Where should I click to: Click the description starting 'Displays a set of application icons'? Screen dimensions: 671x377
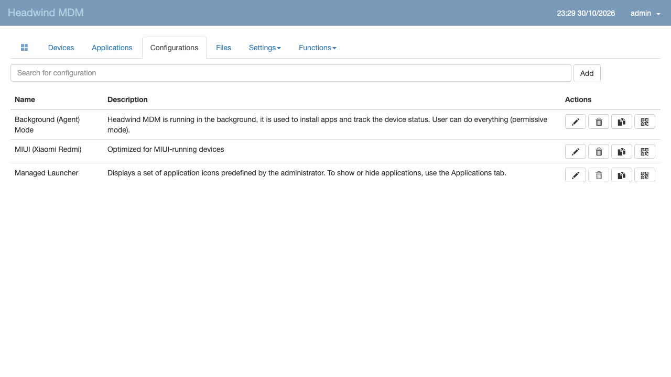tap(307, 173)
